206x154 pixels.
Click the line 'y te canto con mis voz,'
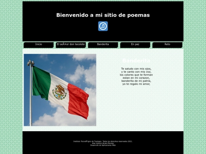(x=136, y=72)
